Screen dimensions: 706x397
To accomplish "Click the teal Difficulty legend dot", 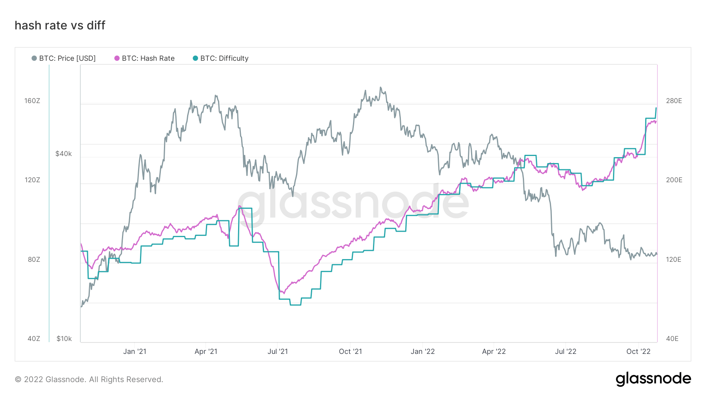I will pos(195,58).
